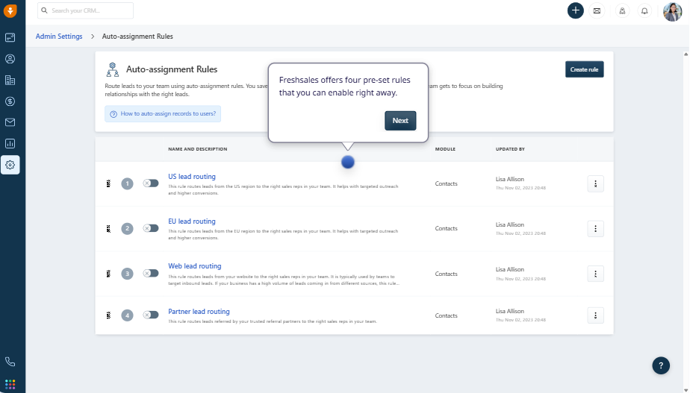Focus the Search your CRM field

click(85, 10)
